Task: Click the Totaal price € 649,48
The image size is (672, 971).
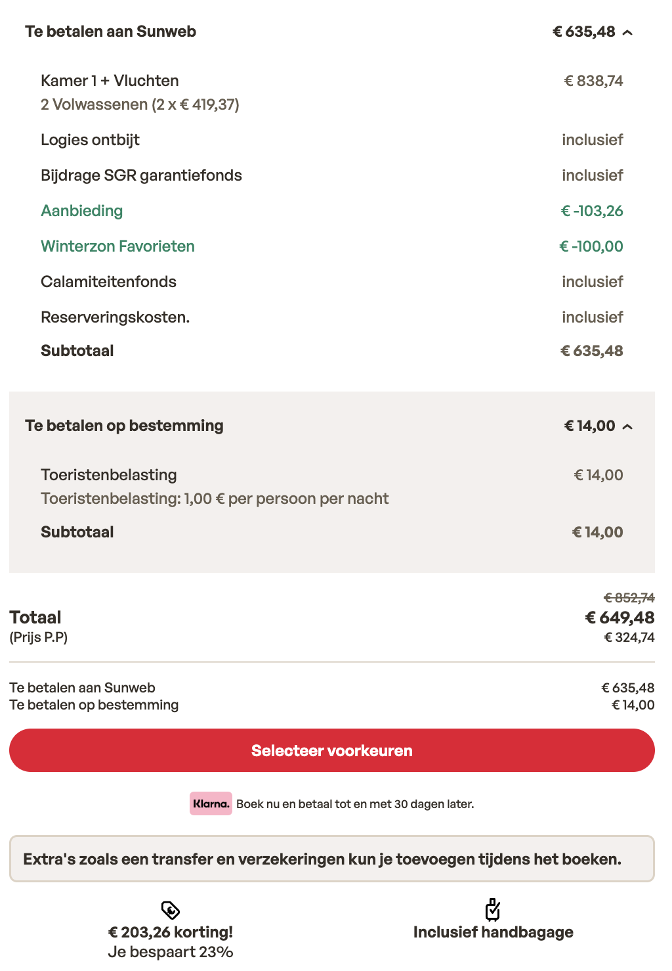Action: [619, 618]
